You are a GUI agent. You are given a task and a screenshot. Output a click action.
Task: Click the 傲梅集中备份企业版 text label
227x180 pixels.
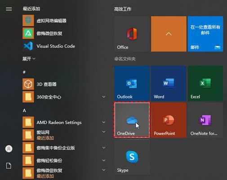[56, 148]
